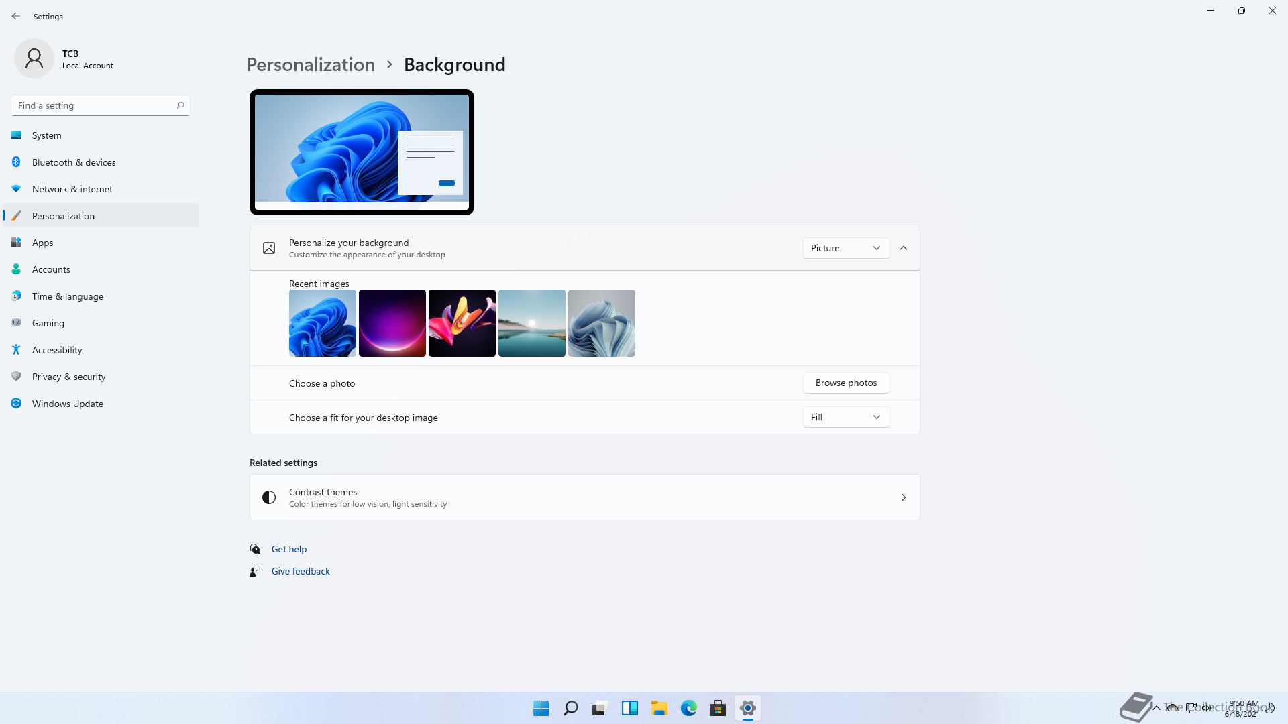Click the Contrast themes half-circle icon
Screen dimensions: 1288x724
pyautogui.click(x=269, y=497)
